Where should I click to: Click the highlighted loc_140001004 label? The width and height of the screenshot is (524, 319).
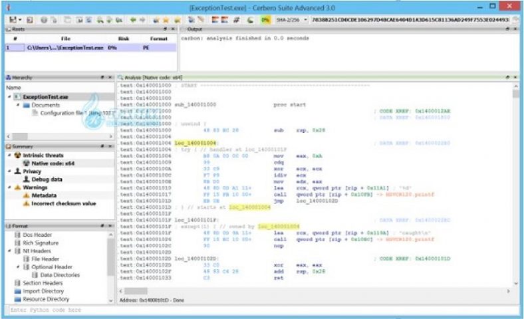pyautogui.click(x=196, y=143)
